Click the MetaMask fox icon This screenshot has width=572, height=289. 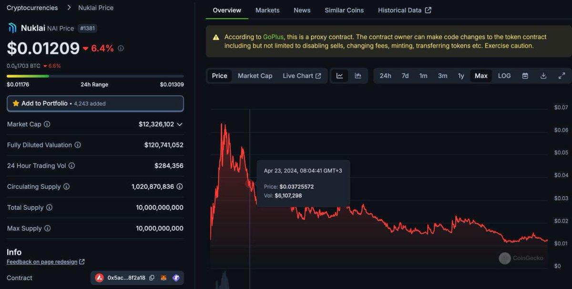click(163, 278)
